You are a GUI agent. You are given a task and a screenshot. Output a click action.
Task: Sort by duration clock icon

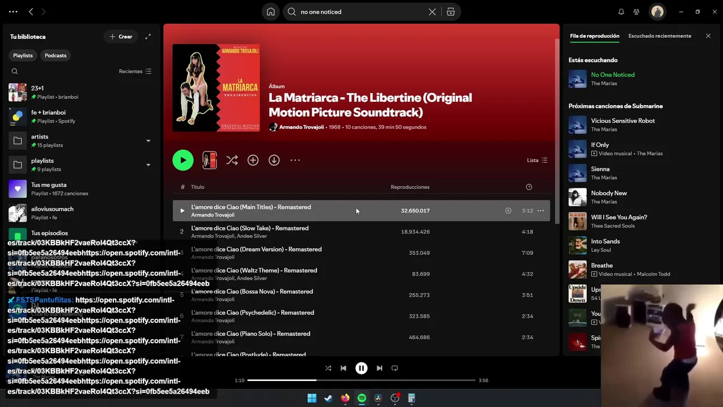tap(529, 187)
